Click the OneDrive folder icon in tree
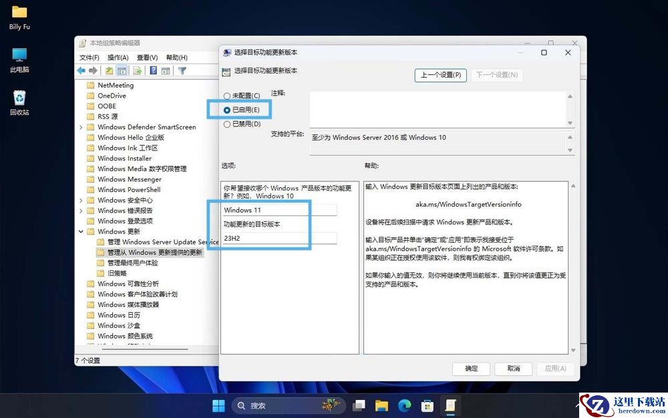668x418 pixels. (x=90, y=96)
